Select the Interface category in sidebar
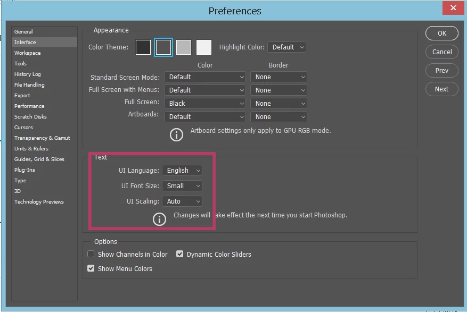This screenshot has width=467, height=312. 44,42
